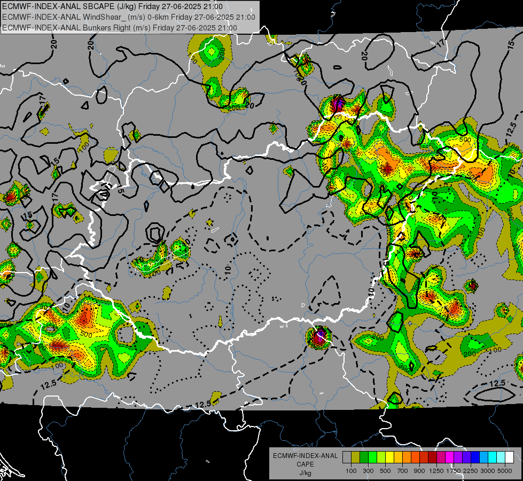Click the legend tick label 3000
This screenshot has width=523, height=481.
(488, 471)
